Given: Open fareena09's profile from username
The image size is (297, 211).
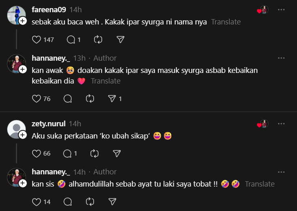Looking at the screenshot, I should click(x=49, y=9).
